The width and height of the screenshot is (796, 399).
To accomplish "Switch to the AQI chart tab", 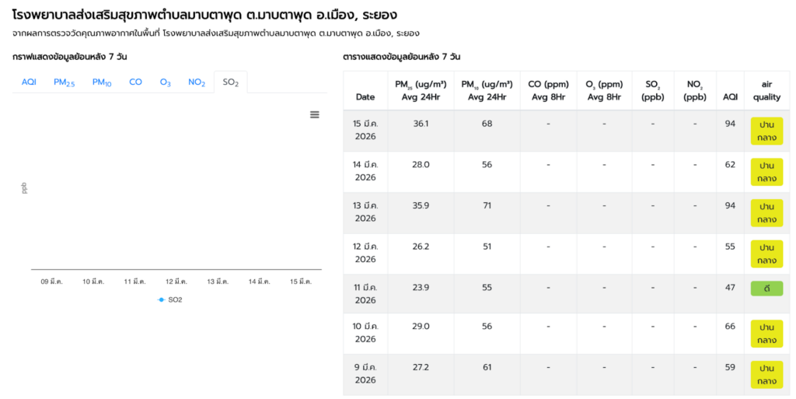I will (x=29, y=82).
